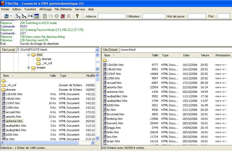Click local list scroll right arrow

click(x=93, y=143)
